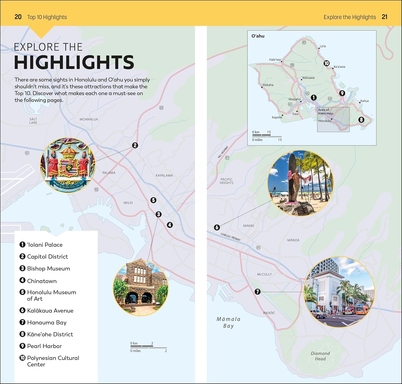Open the royal coat of arms circular photo
The image size is (402, 384).
pyautogui.click(x=68, y=165)
